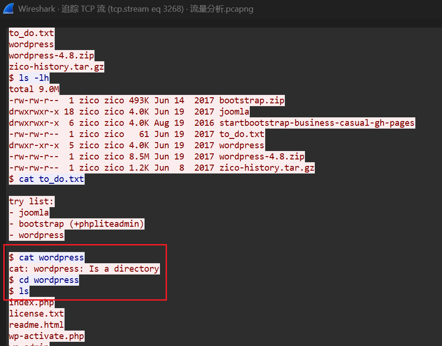The height and width of the screenshot is (346, 442).
Task: Click the bootstrap.zip 493K listing row
Action: 146,101
